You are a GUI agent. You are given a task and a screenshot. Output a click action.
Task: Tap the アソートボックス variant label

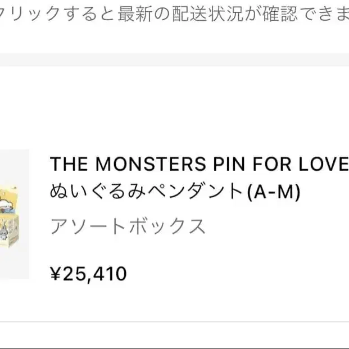pyautogui.click(x=128, y=226)
